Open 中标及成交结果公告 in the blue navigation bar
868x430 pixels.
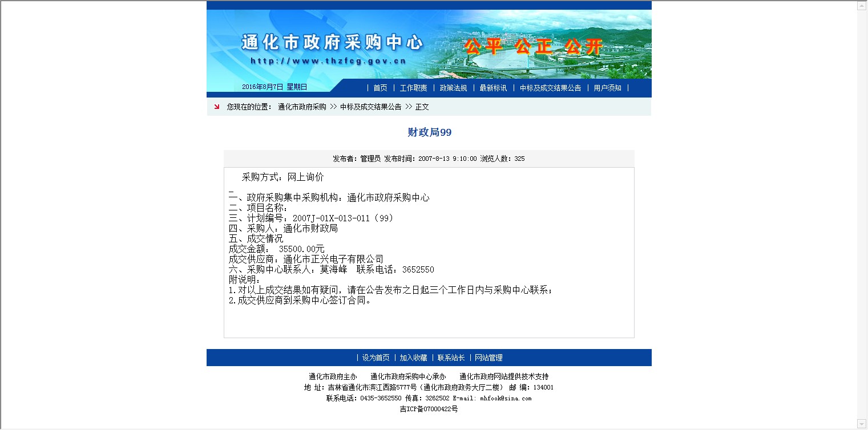pyautogui.click(x=550, y=88)
